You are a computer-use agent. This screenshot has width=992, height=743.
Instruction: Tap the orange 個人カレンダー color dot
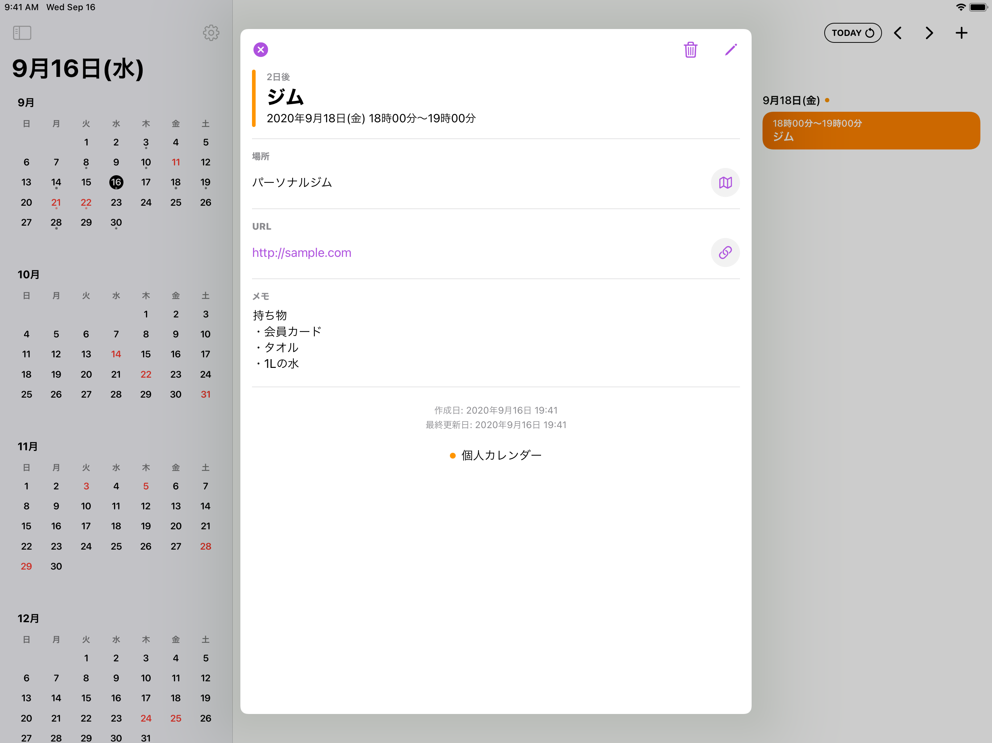point(452,455)
